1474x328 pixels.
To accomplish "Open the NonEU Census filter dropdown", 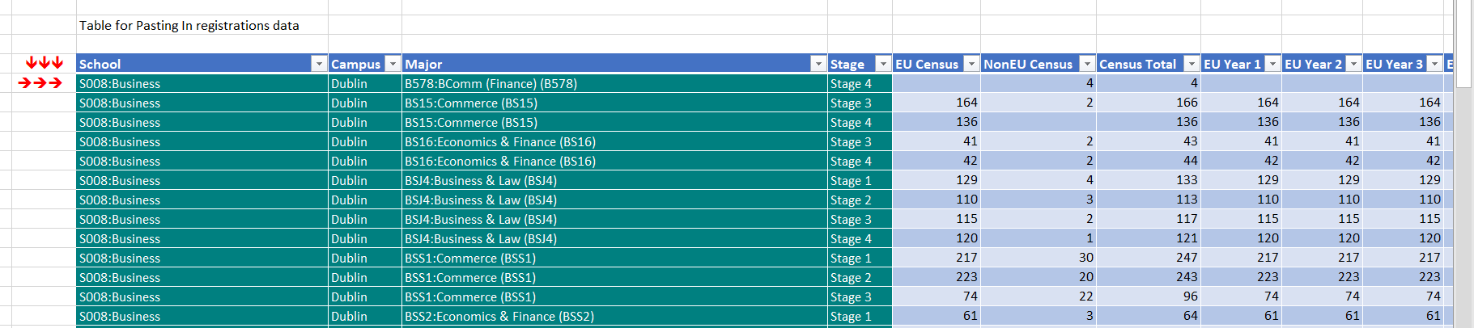I will [x=1087, y=64].
